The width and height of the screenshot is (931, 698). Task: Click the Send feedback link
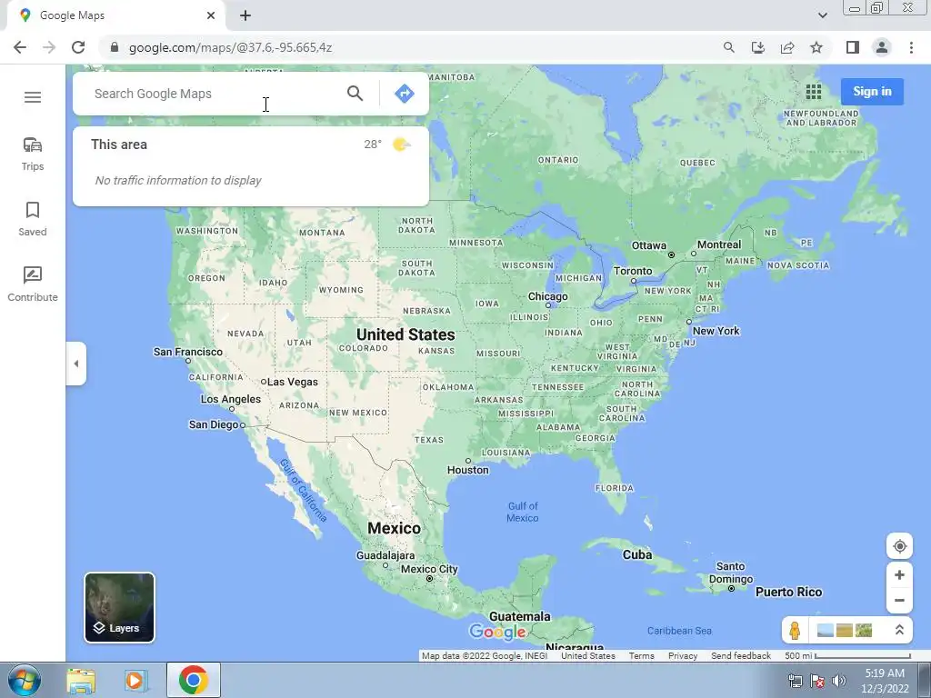point(741,656)
